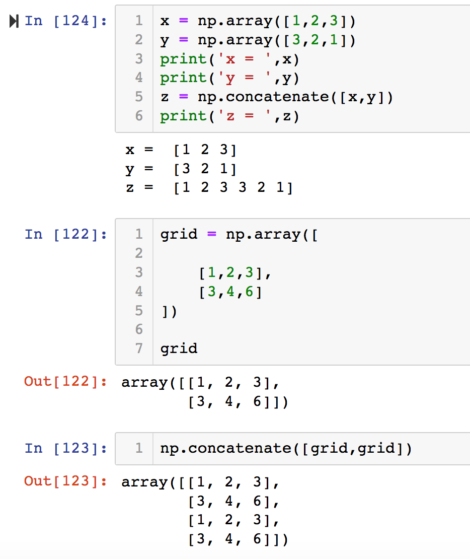Click the Out[123] output prompt
Viewport: 470px width, 559px height.
(65, 481)
